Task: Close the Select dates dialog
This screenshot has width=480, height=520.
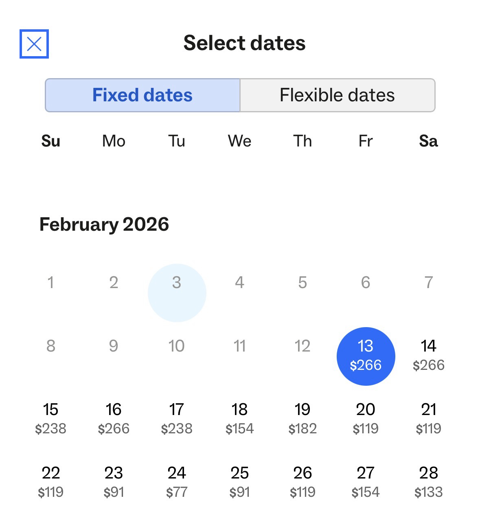Action: click(x=34, y=44)
